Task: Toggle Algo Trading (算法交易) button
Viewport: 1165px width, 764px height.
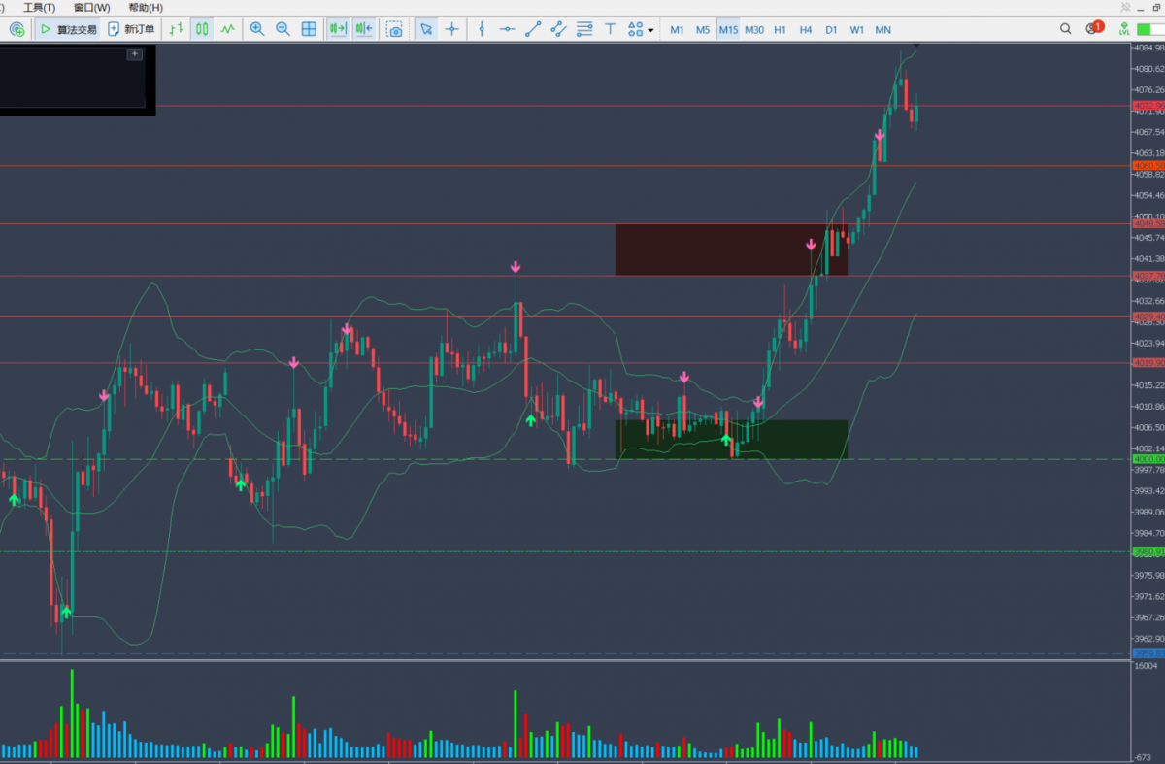Action: click(68, 29)
